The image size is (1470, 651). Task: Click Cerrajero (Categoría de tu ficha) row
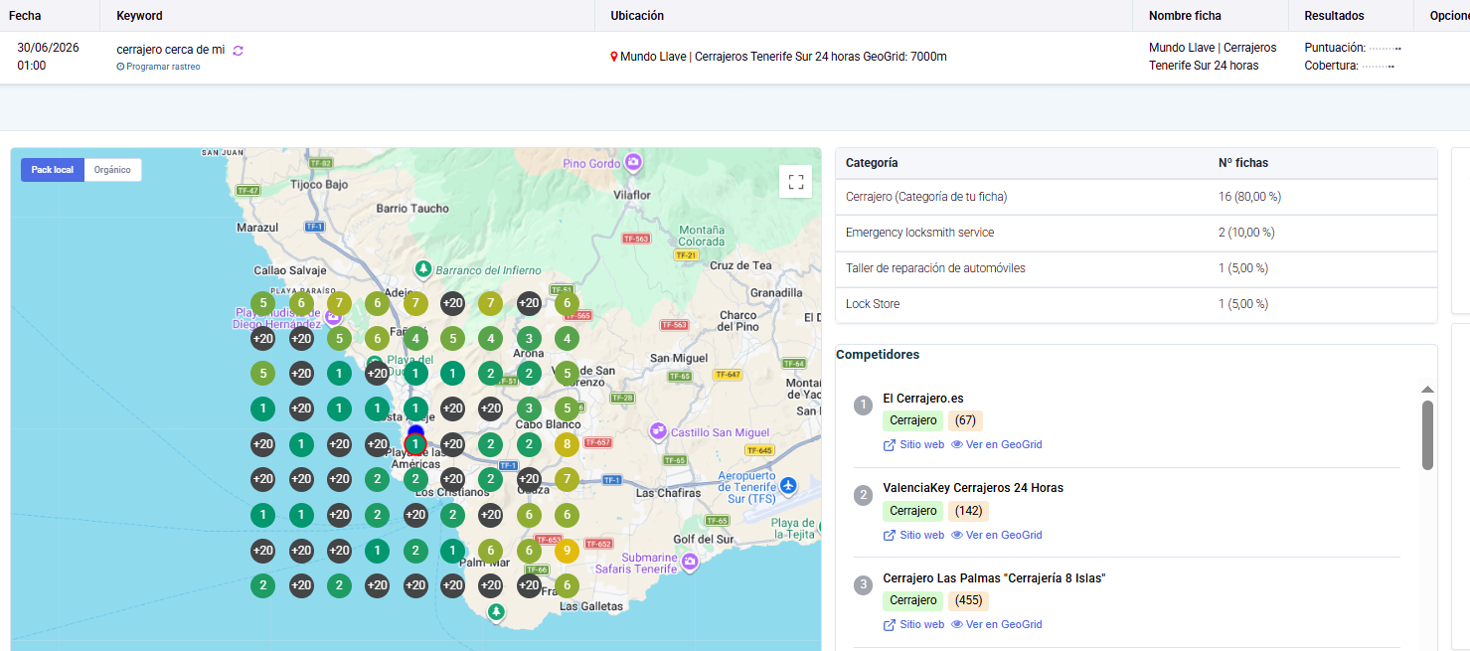pos(1136,197)
